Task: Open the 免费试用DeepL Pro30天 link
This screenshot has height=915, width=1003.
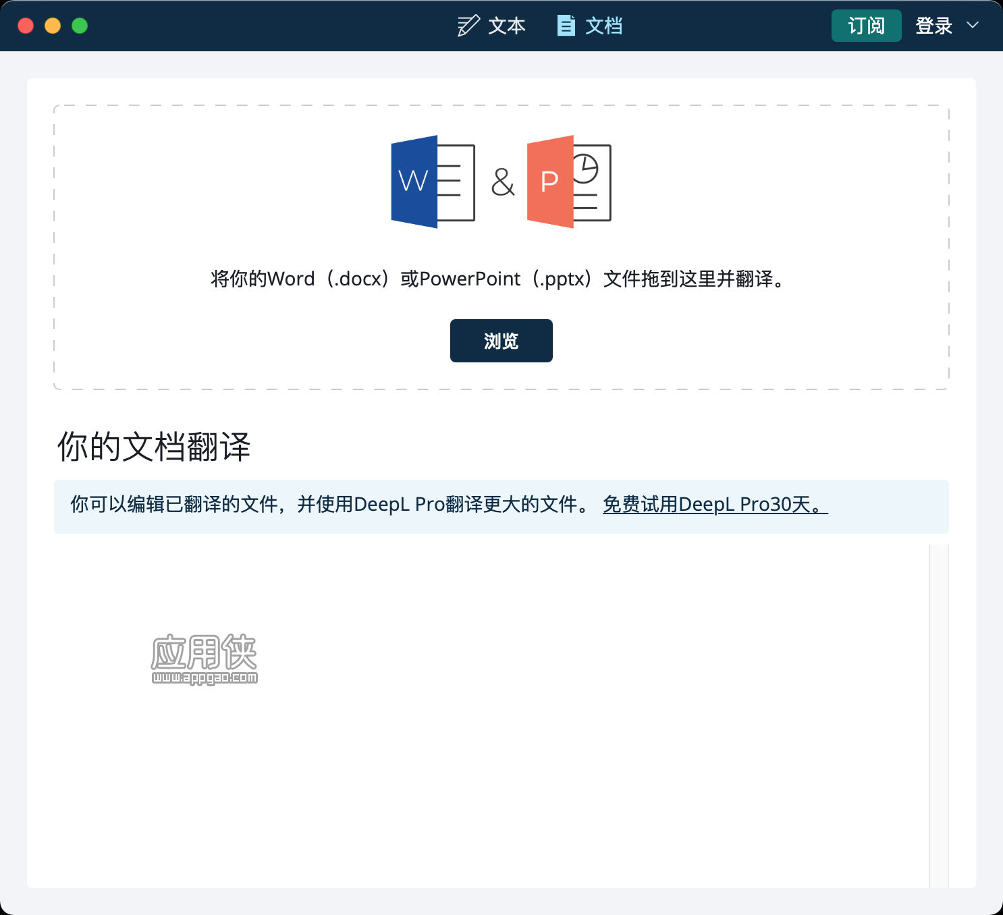Action: coord(715,505)
